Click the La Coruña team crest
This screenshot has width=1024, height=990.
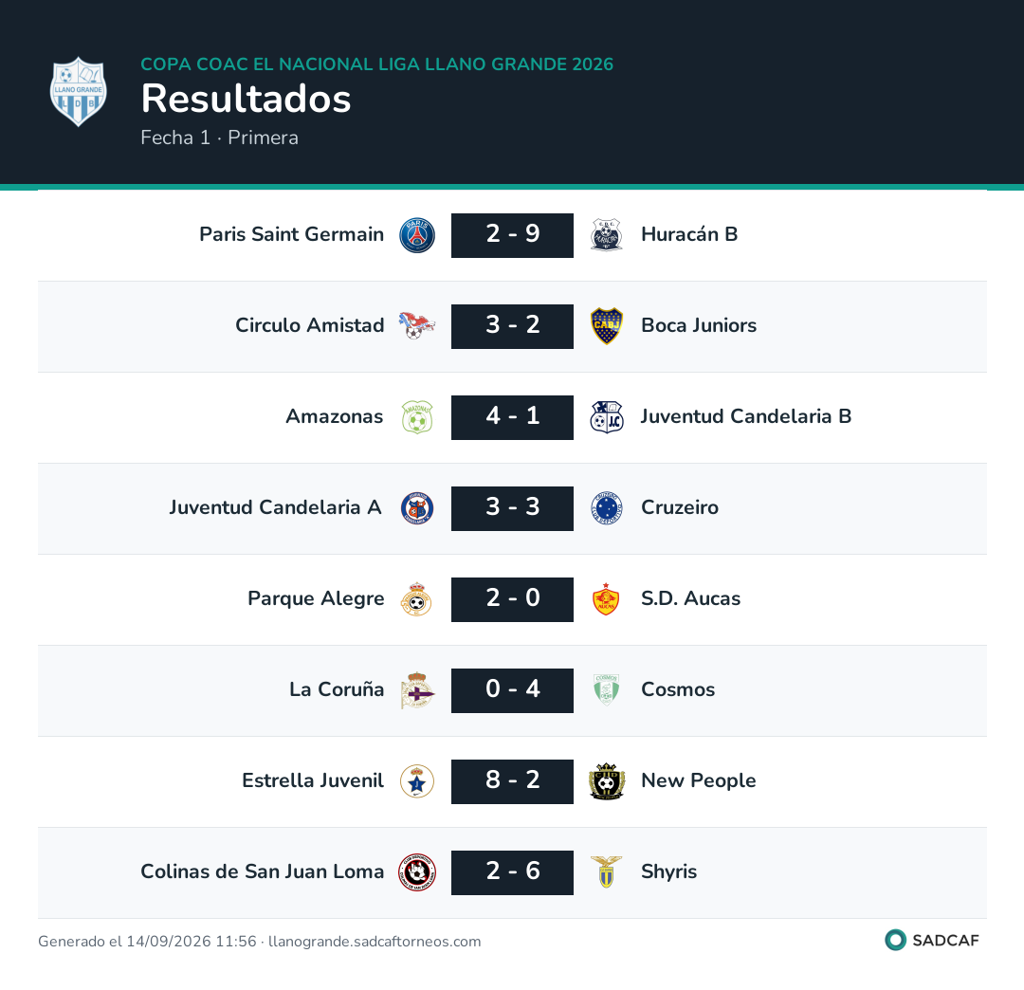pyautogui.click(x=417, y=690)
